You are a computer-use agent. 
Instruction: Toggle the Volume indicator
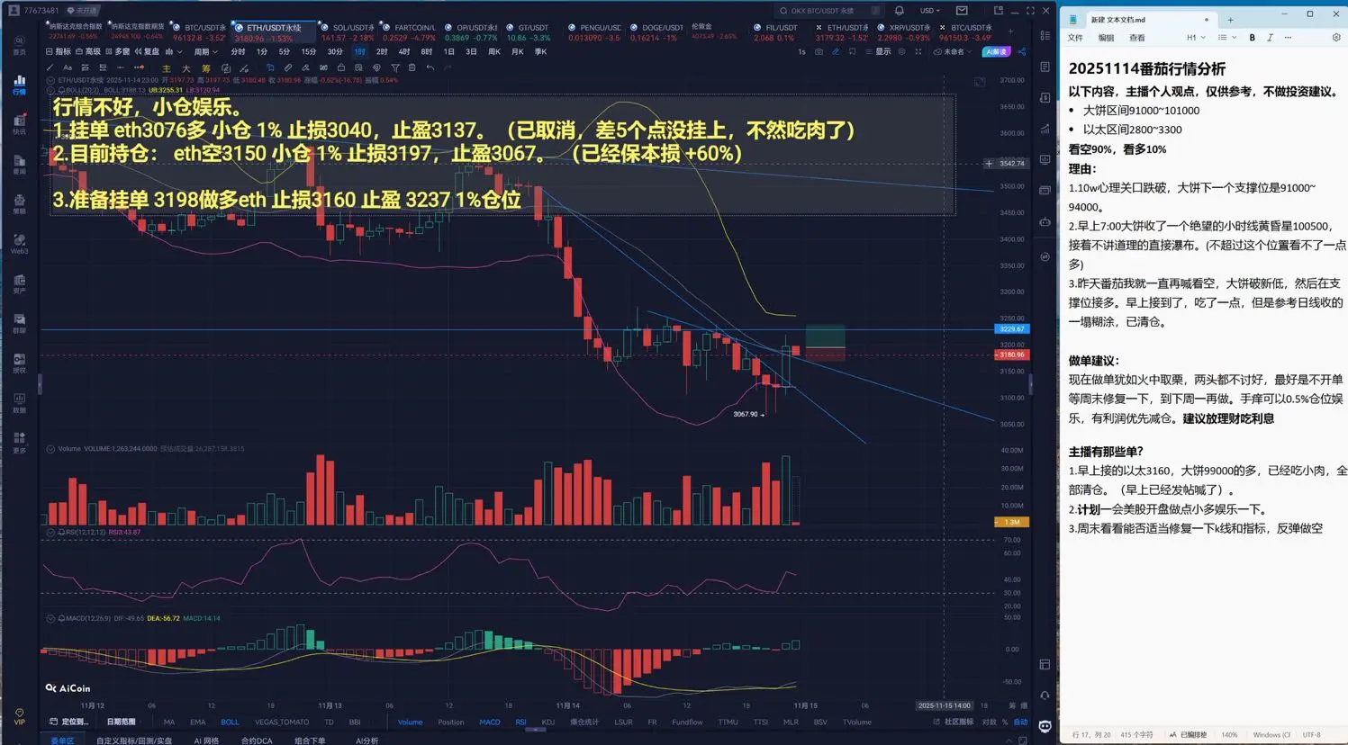[410, 722]
